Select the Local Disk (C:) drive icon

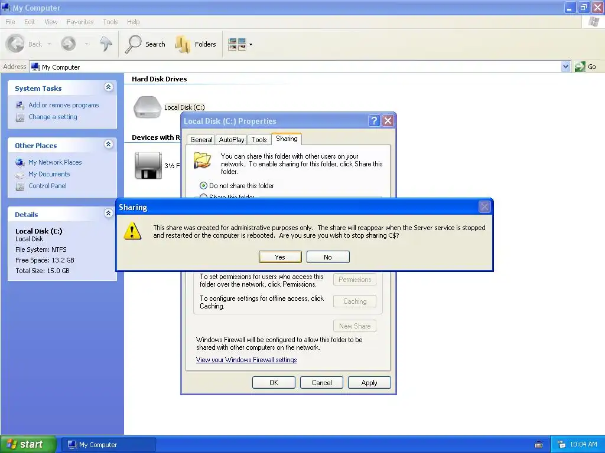tap(147, 107)
